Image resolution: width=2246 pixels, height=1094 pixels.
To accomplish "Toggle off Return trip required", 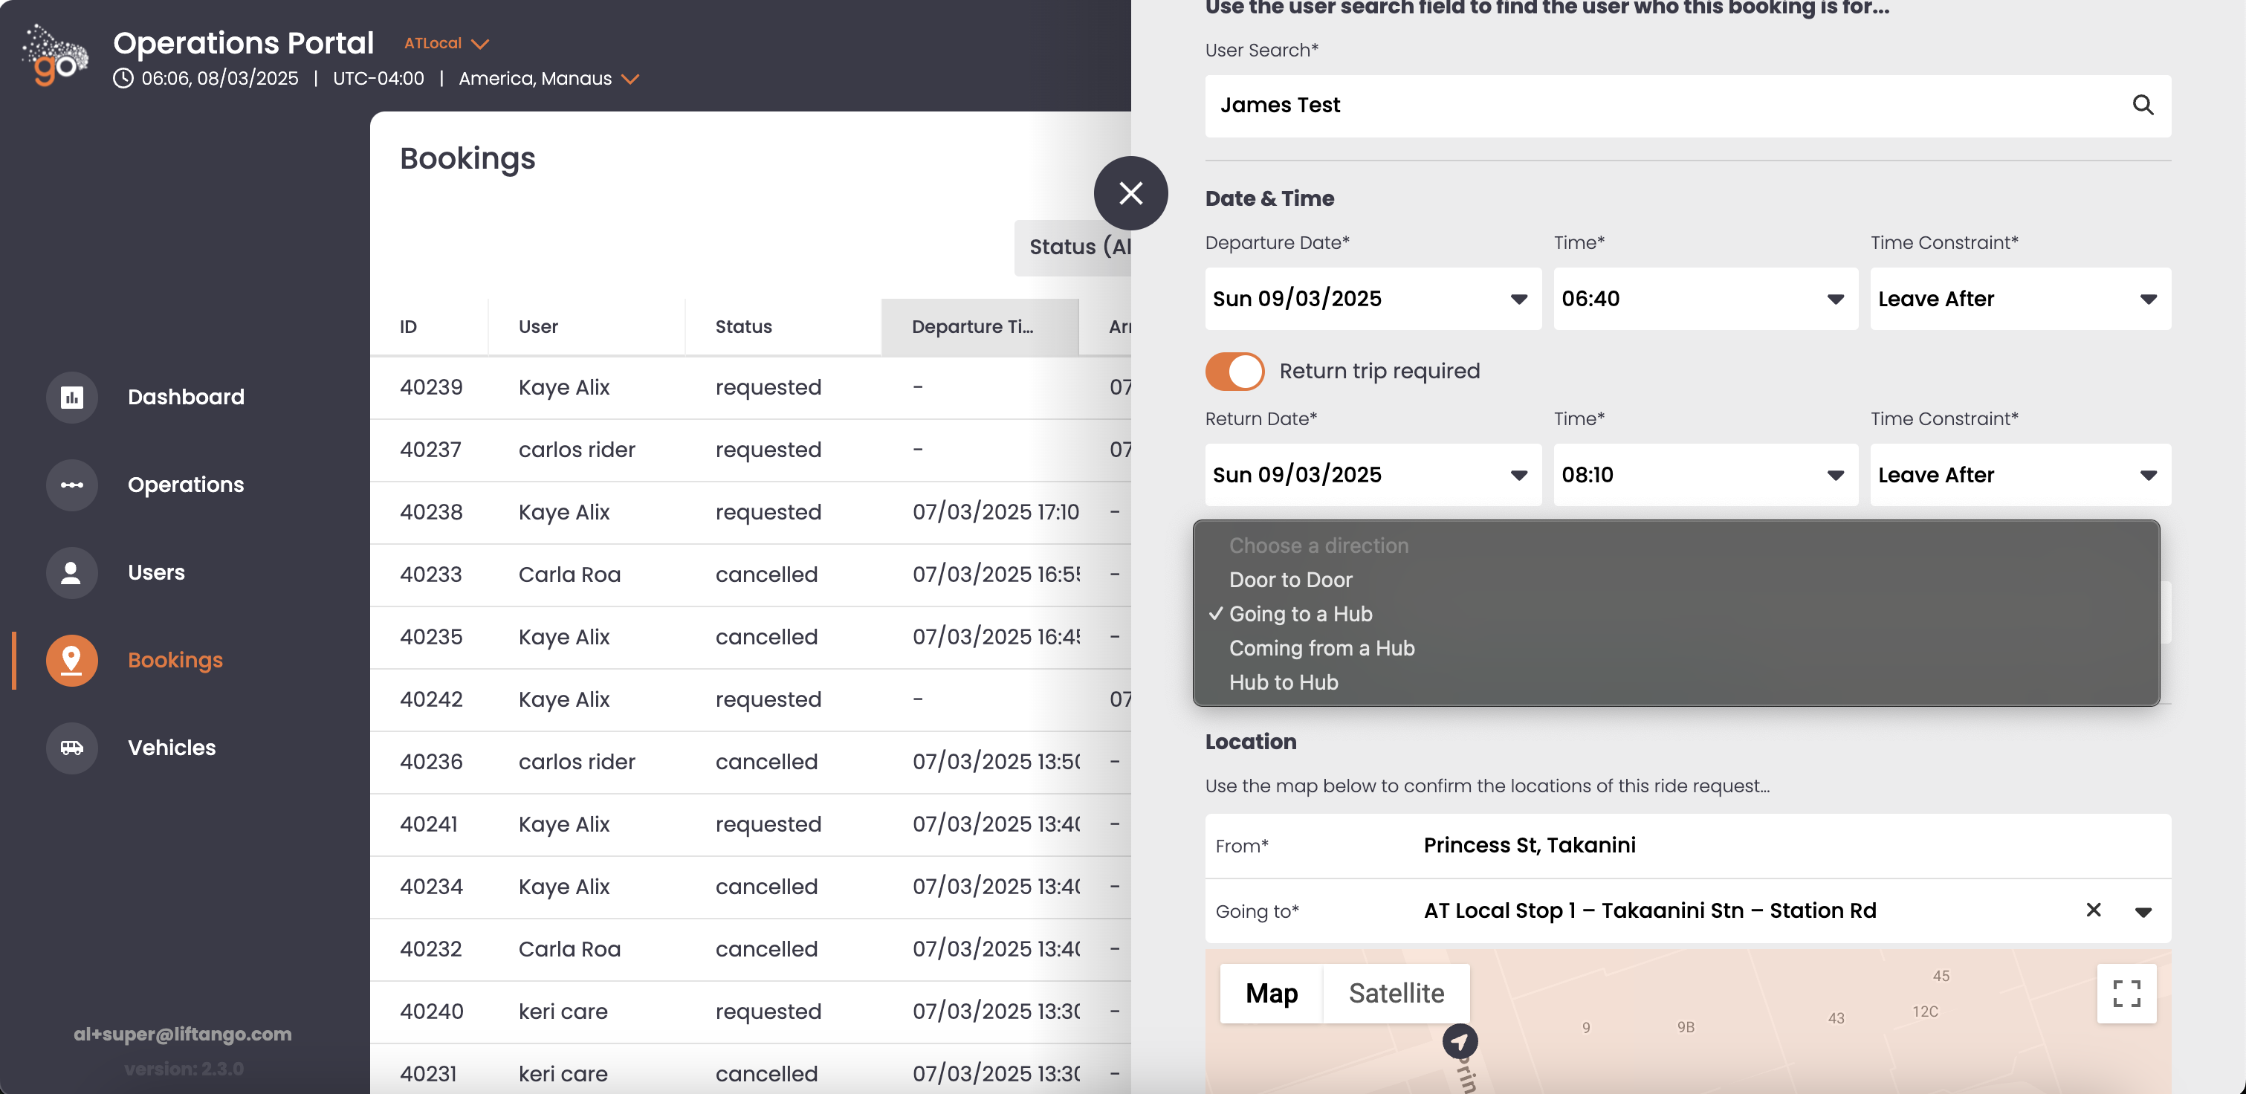I will tap(1234, 372).
